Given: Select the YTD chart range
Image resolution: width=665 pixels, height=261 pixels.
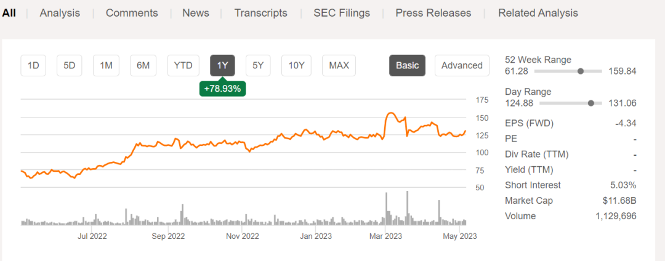Looking at the screenshot, I should click(183, 65).
